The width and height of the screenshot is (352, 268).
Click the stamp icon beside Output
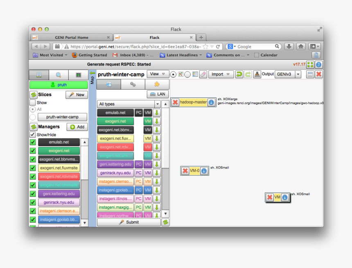click(x=257, y=74)
